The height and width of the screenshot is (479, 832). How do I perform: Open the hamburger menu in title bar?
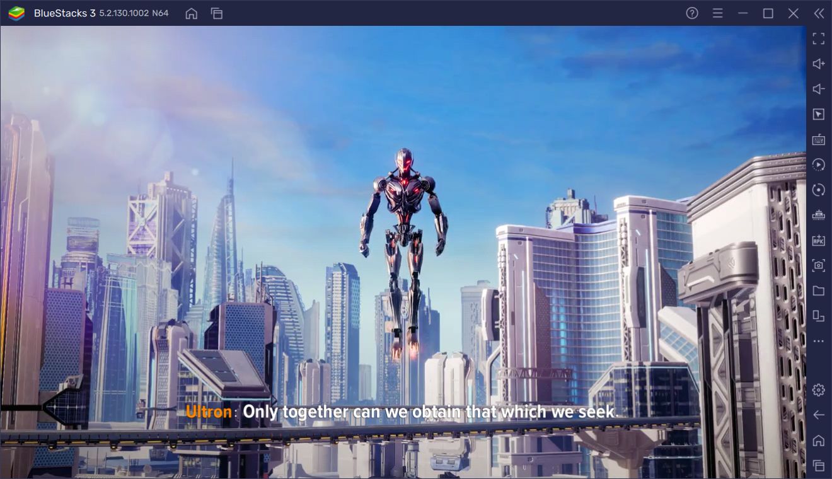(717, 13)
